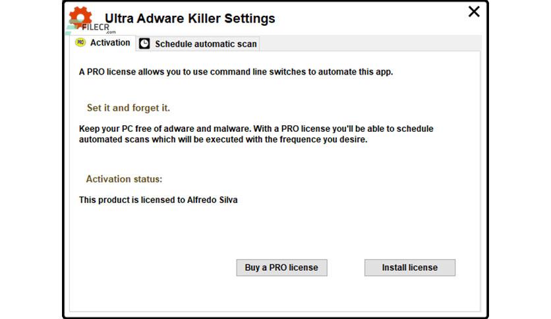Click the 'automated scans which will be executed' line

tap(223, 140)
